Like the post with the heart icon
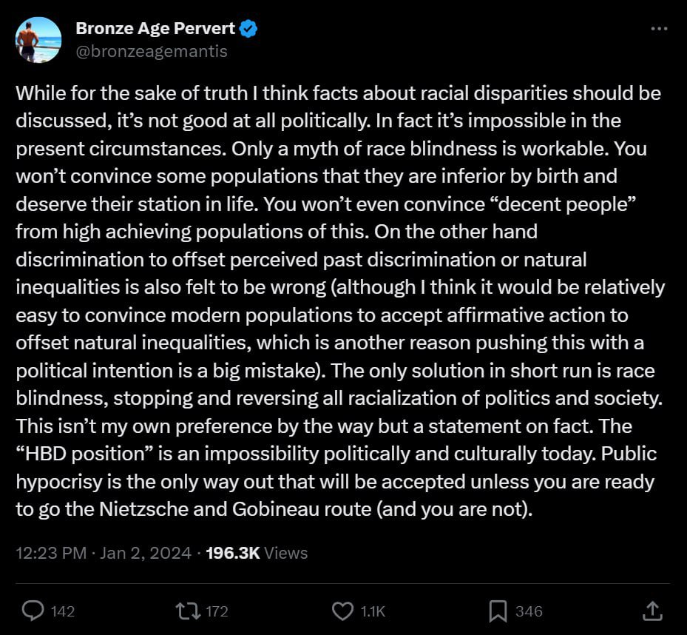This screenshot has height=635, width=687. pos(342,611)
